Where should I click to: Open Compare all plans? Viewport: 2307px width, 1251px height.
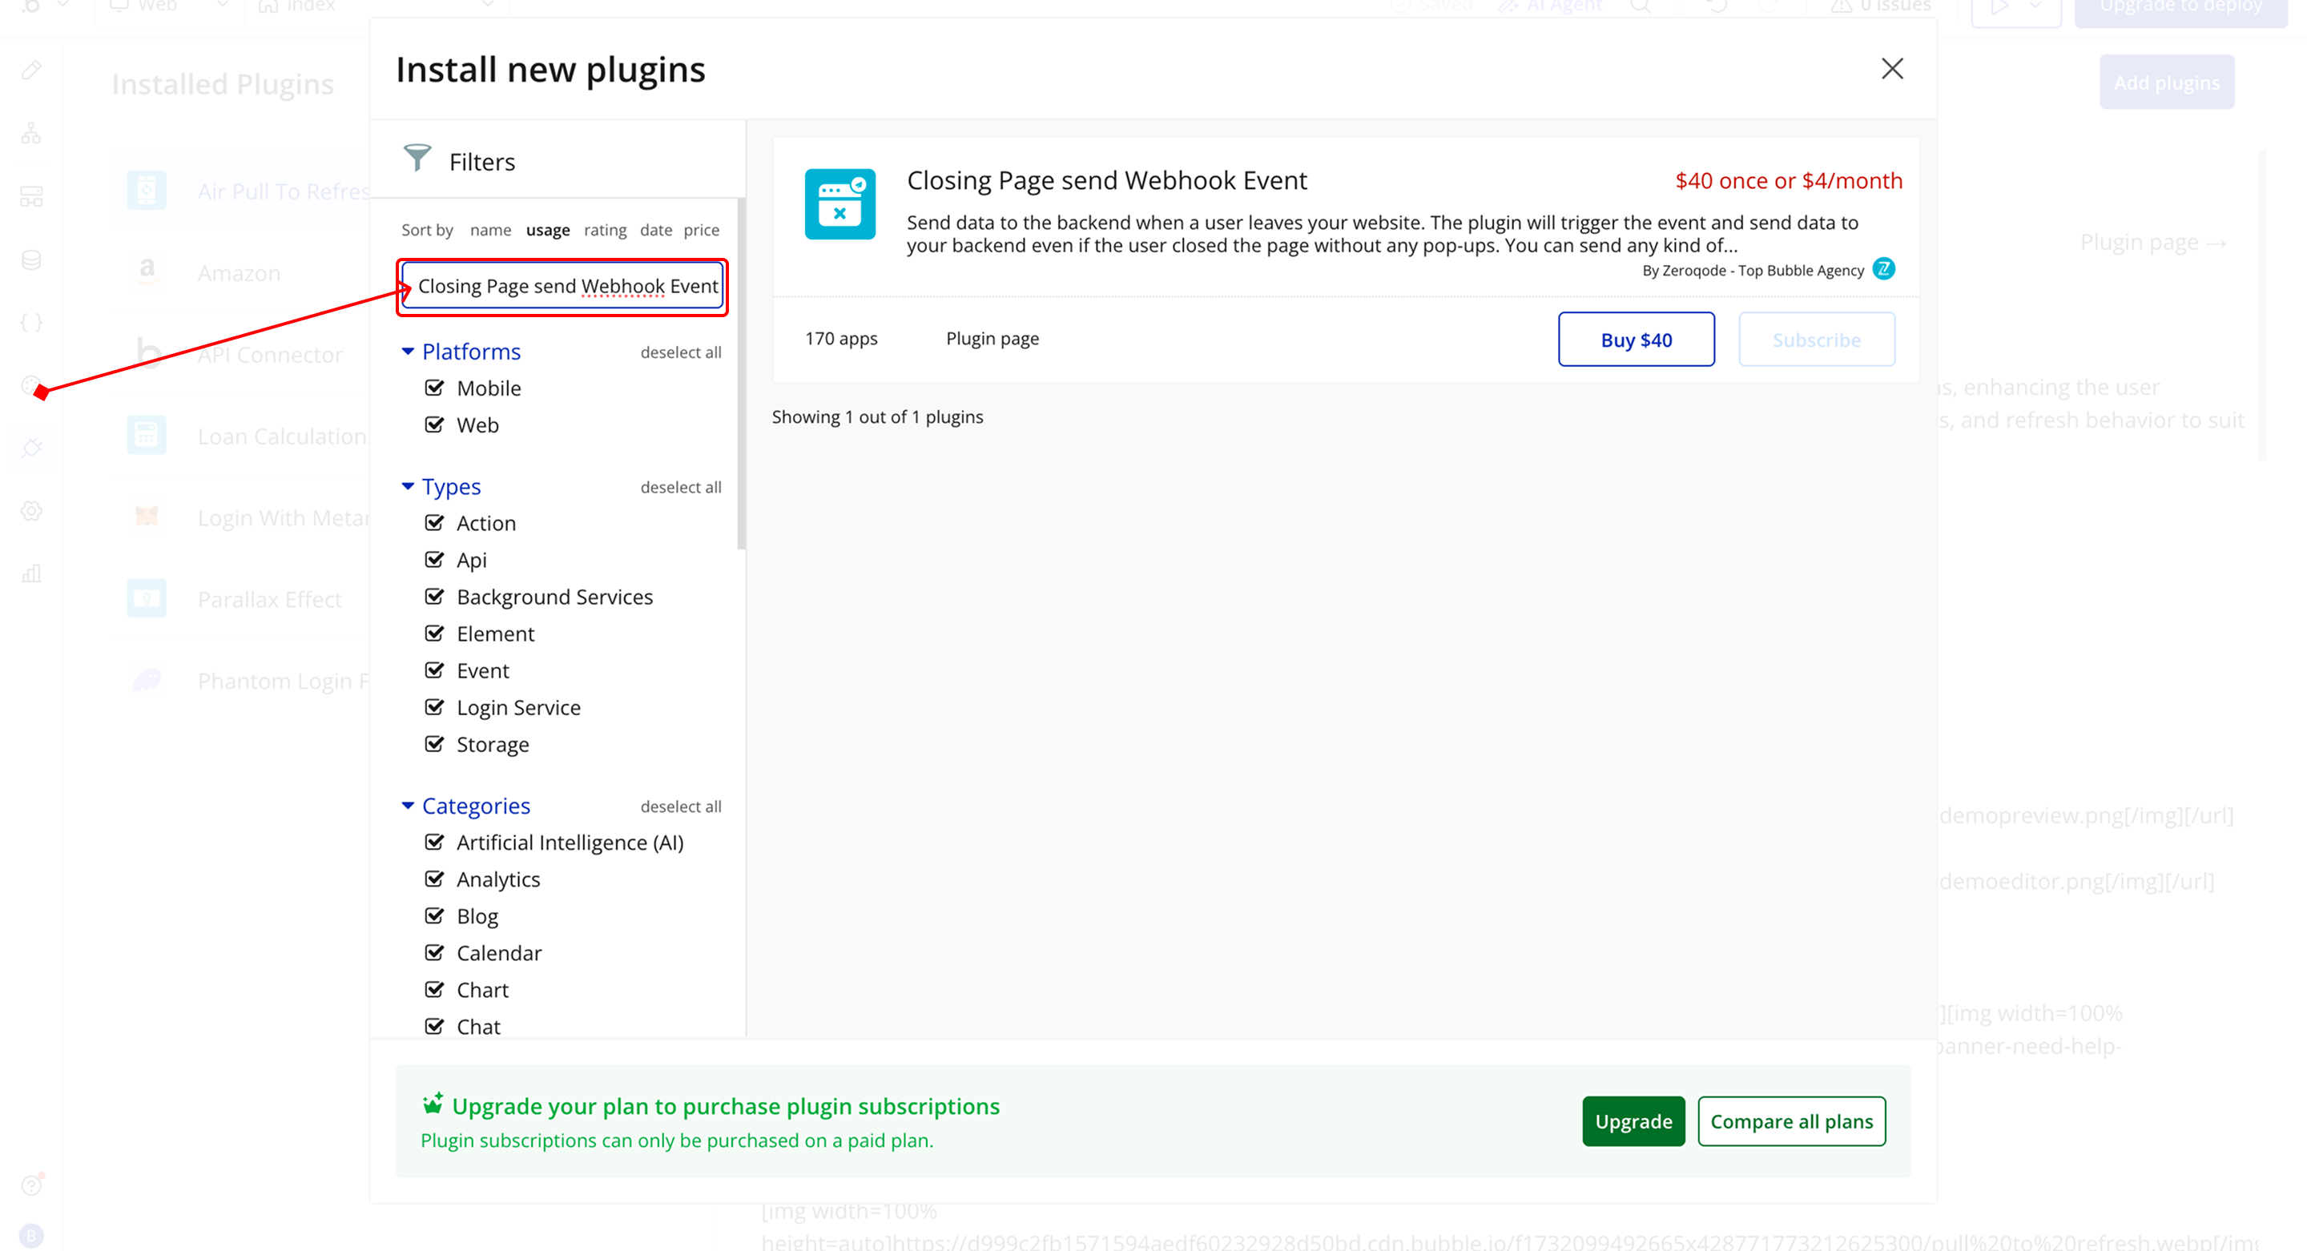pyautogui.click(x=1791, y=1121)
